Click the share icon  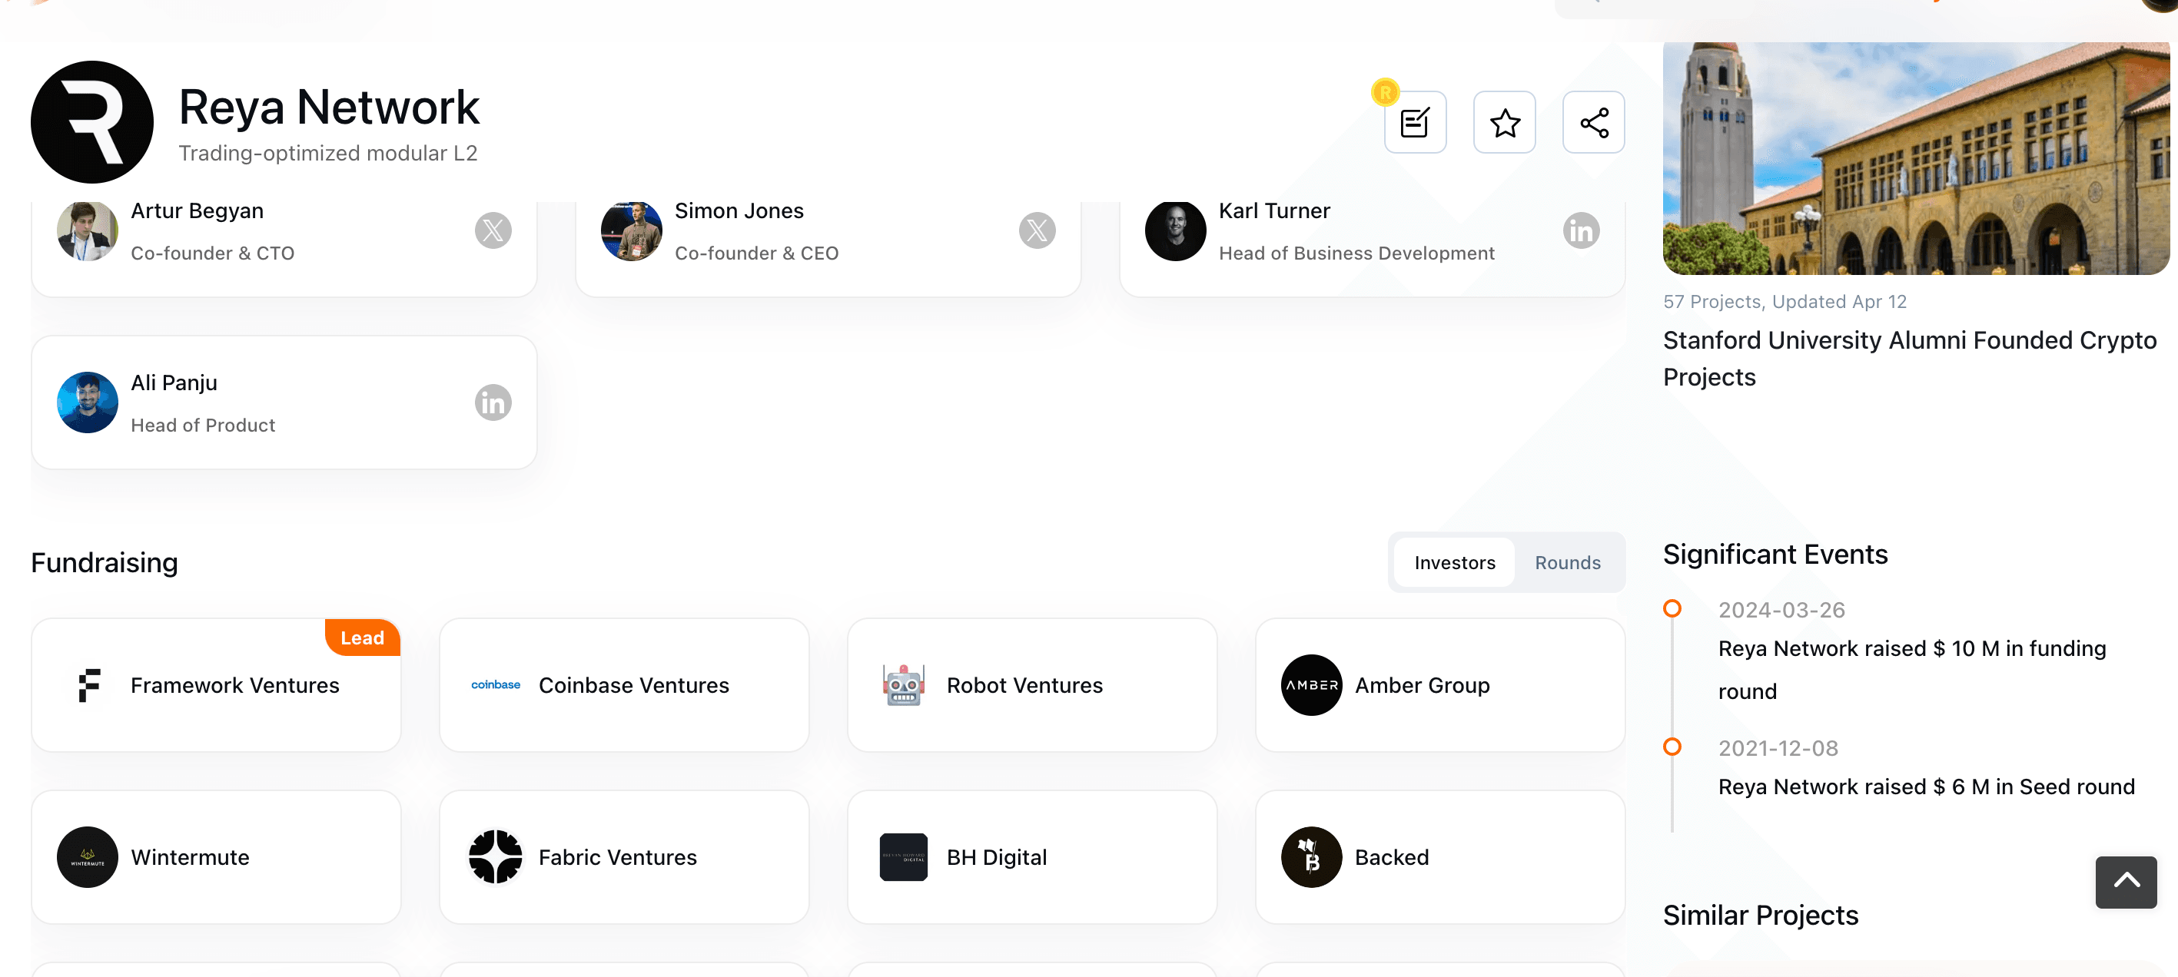point(1593,123)
